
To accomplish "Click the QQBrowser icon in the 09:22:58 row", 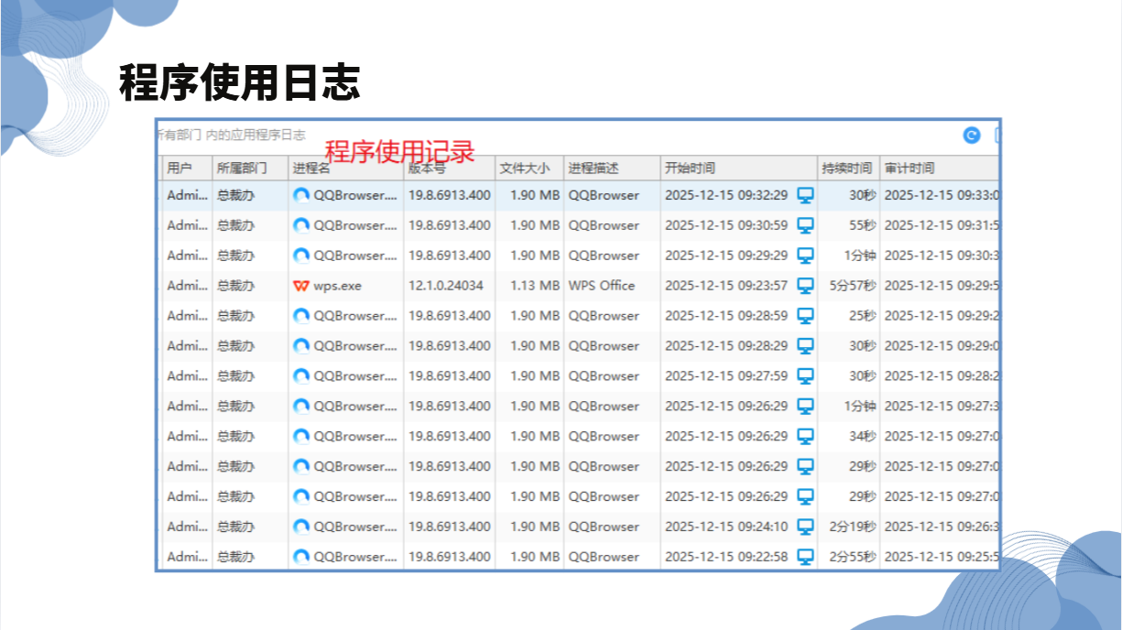I will tap(301, 557).
